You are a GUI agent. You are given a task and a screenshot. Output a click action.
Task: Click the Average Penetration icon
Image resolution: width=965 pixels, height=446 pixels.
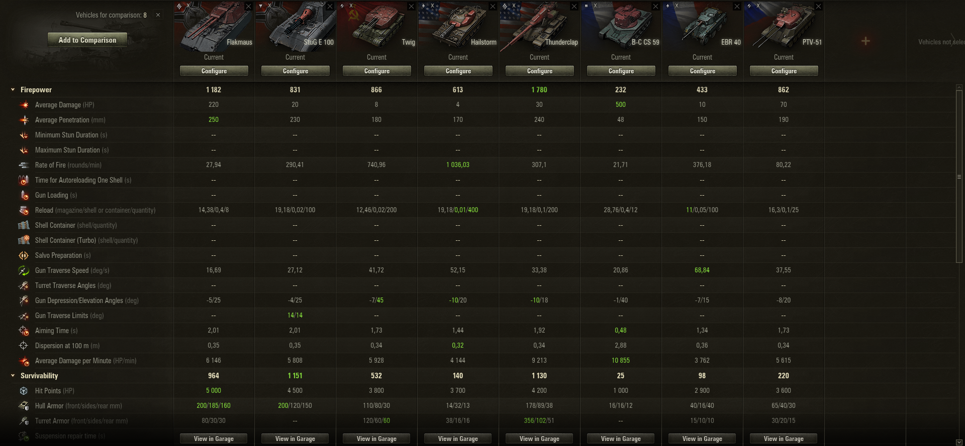click(24, 120)
